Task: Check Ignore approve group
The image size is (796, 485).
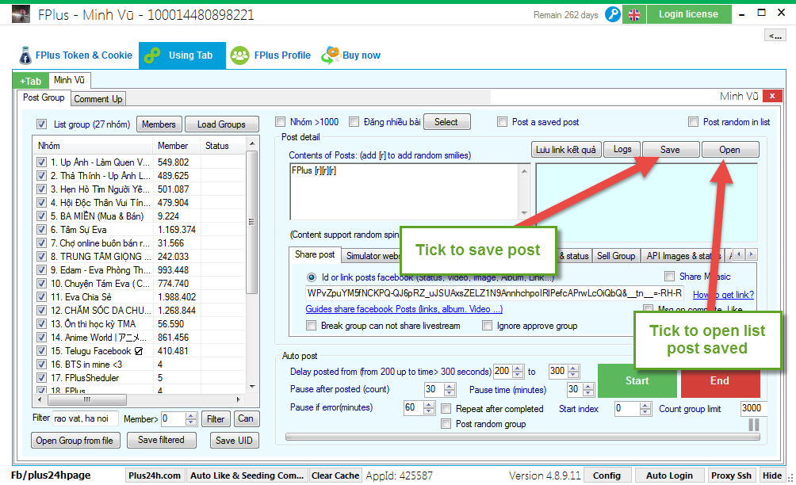Action: (487, 326)
